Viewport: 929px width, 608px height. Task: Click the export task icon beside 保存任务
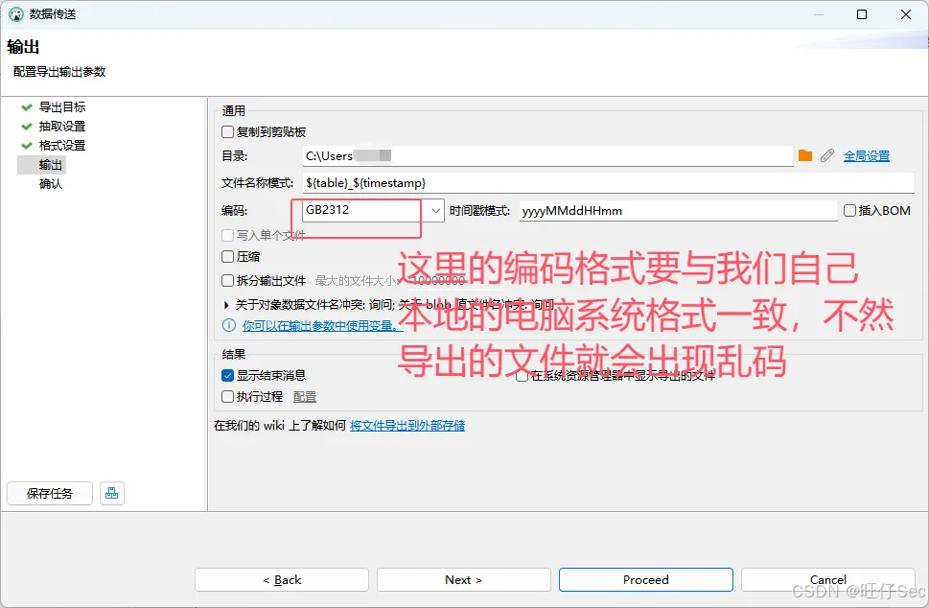112,493
